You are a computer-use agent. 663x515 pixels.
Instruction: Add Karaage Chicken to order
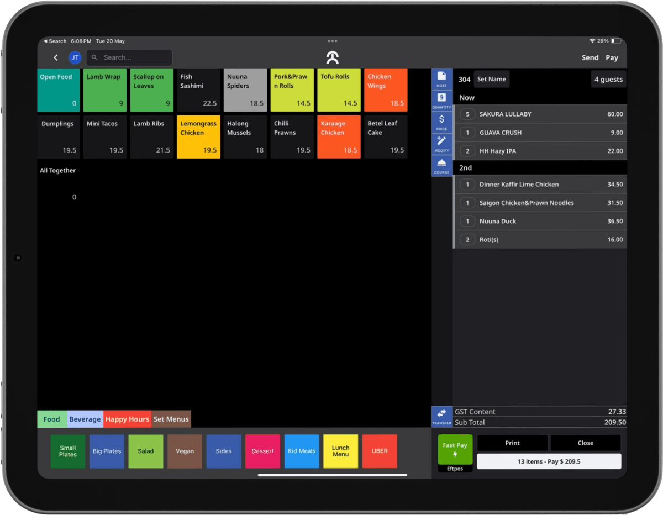click(339, 137)
